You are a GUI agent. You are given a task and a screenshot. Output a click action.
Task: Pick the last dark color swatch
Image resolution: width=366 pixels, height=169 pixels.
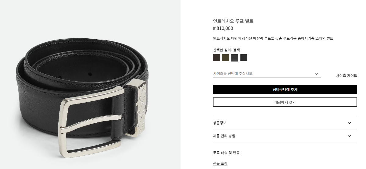point(244,58)
